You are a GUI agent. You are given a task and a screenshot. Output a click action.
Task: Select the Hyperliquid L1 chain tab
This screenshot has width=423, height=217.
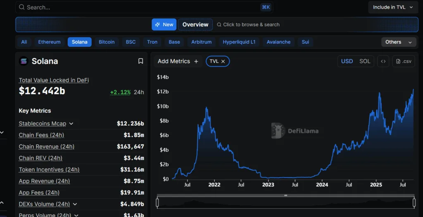[239, 42]
